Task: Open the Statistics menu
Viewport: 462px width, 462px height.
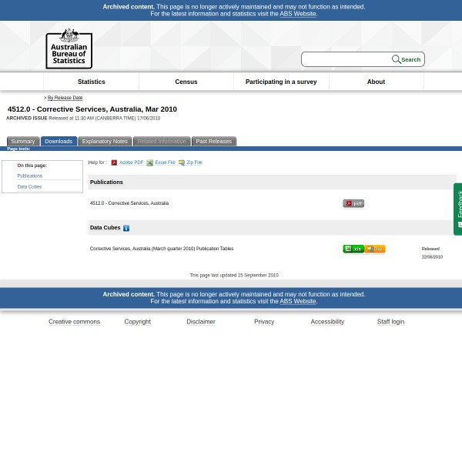Action: tap(91, 82)
